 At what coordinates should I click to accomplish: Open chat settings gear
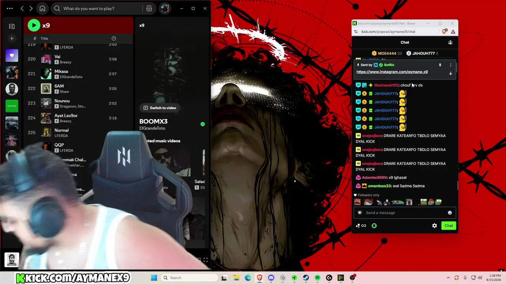click(x=434, y=226)
